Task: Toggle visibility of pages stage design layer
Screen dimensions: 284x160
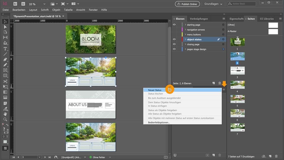Action: click(x=174, y=49)
